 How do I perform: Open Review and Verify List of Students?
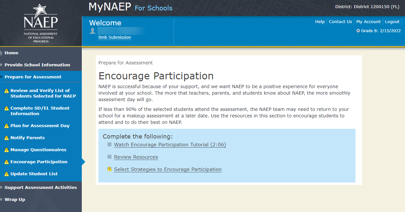(43, 93)
